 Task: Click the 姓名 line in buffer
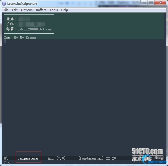(x=18, y=19)
